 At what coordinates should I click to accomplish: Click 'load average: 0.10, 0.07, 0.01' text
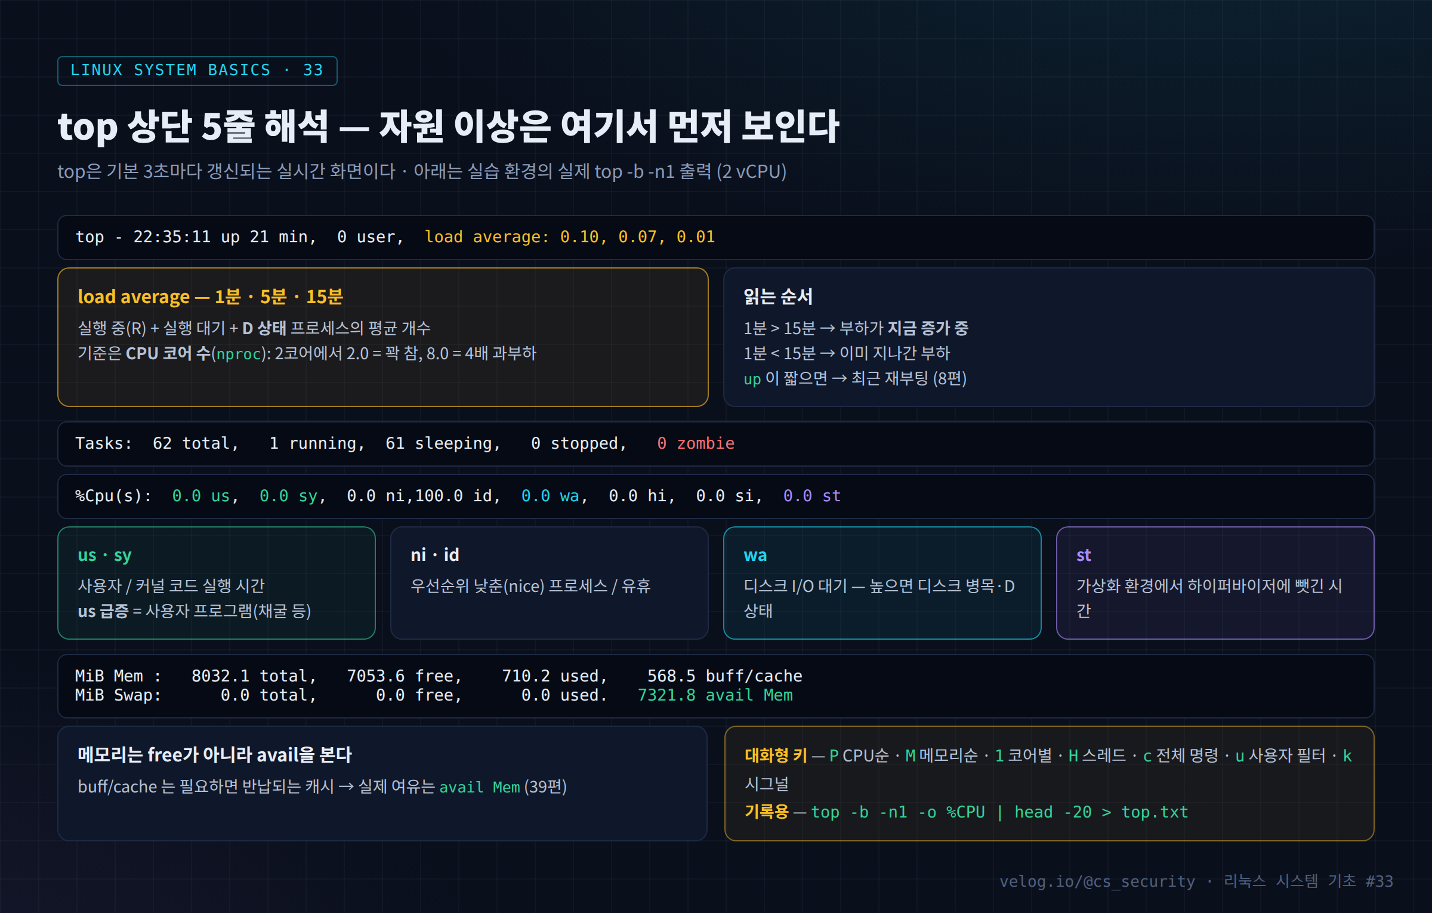pos(570,237)
